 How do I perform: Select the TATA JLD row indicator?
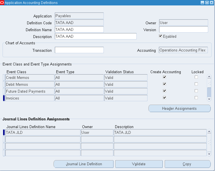(4, 132)
